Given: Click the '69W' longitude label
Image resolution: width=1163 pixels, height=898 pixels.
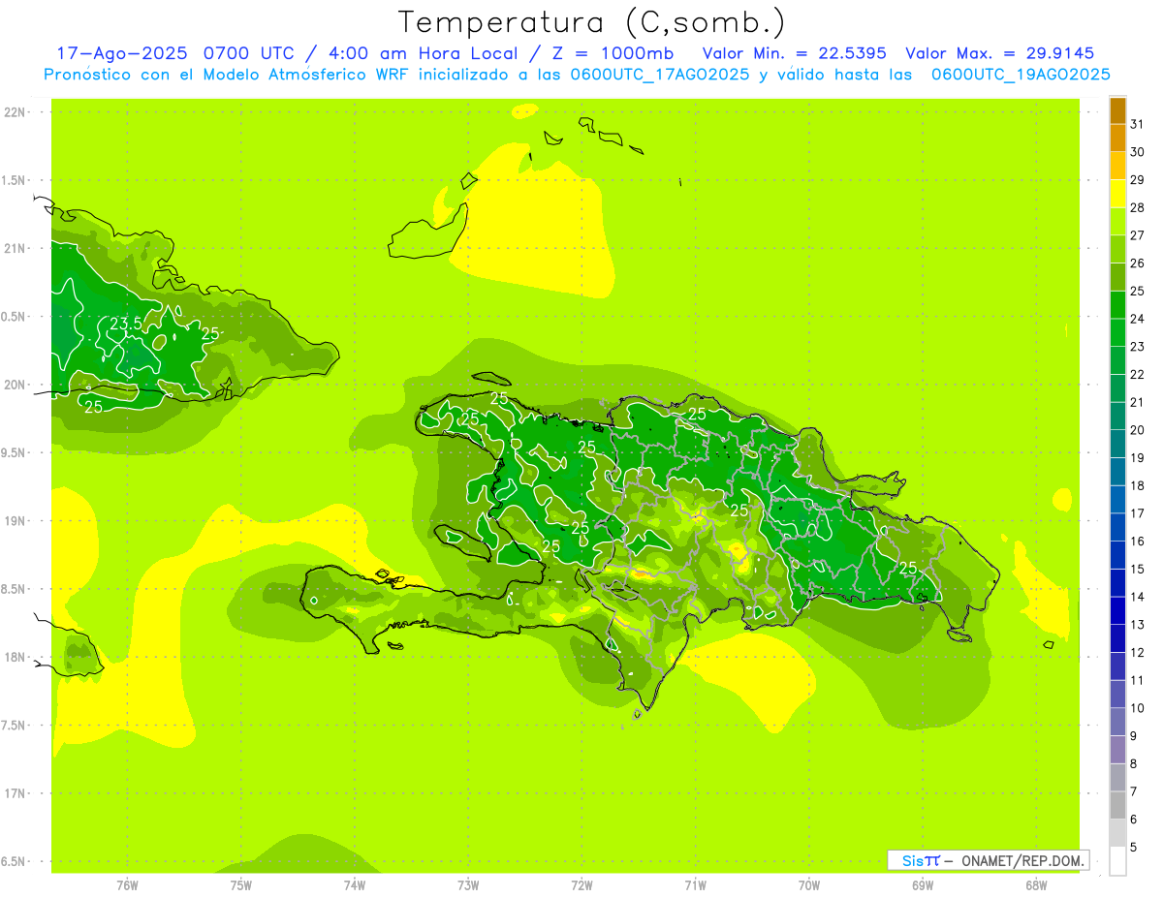Looking at the screenshot, I should point(923,884).
